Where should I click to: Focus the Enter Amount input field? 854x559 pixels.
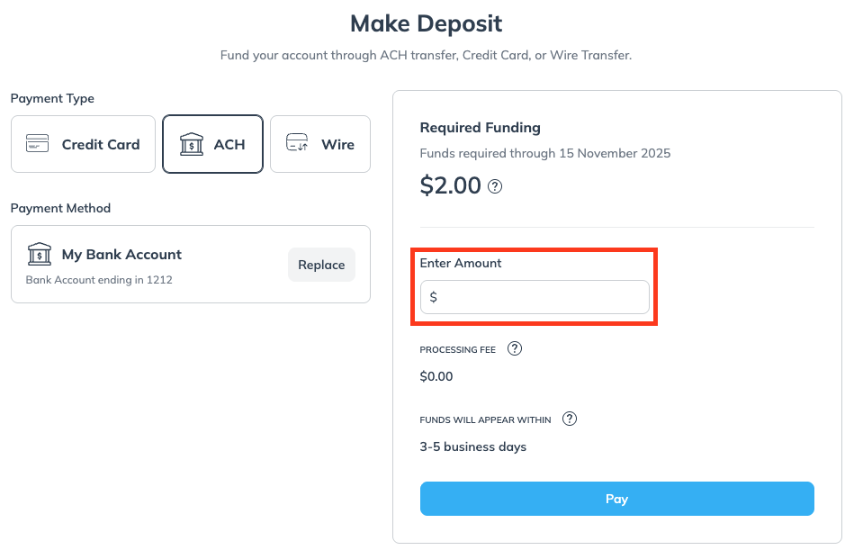540,297
